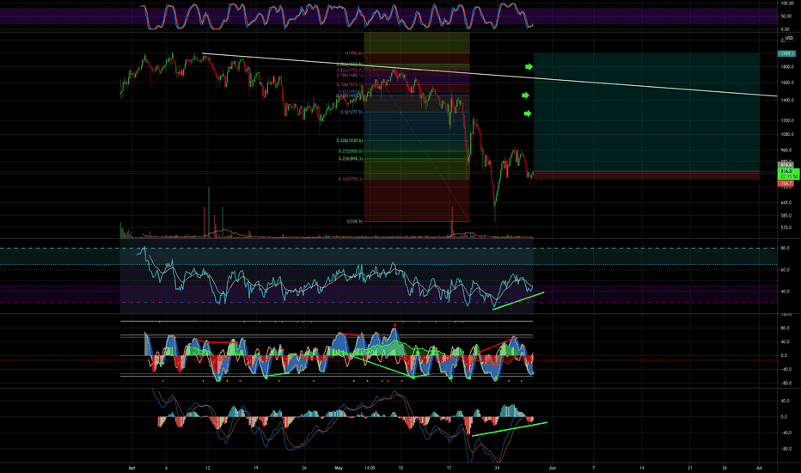Select the Fibonacci label 0.272(950.0)
This screenshot has width=801, height=473.
(351, 151)
